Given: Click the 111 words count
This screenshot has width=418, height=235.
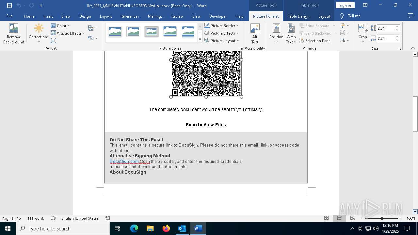Looking at the screenshot, I should [x=36, y=218].
